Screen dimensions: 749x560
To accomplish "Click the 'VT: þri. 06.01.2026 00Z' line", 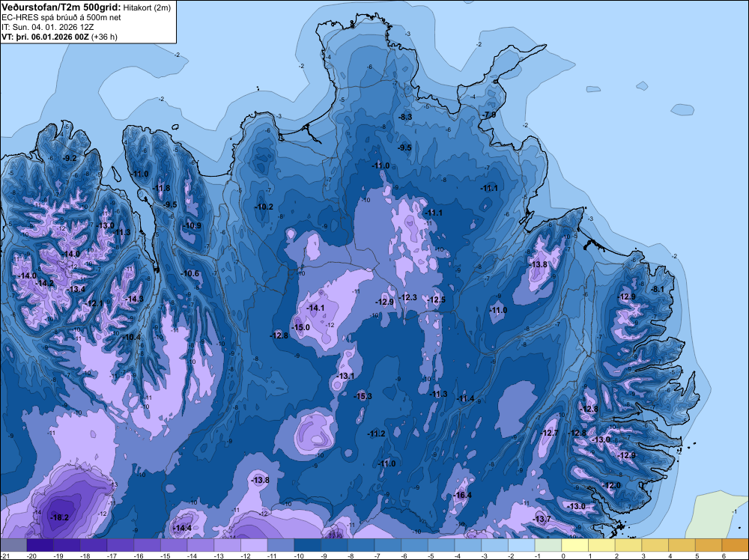I will (46, 37).
